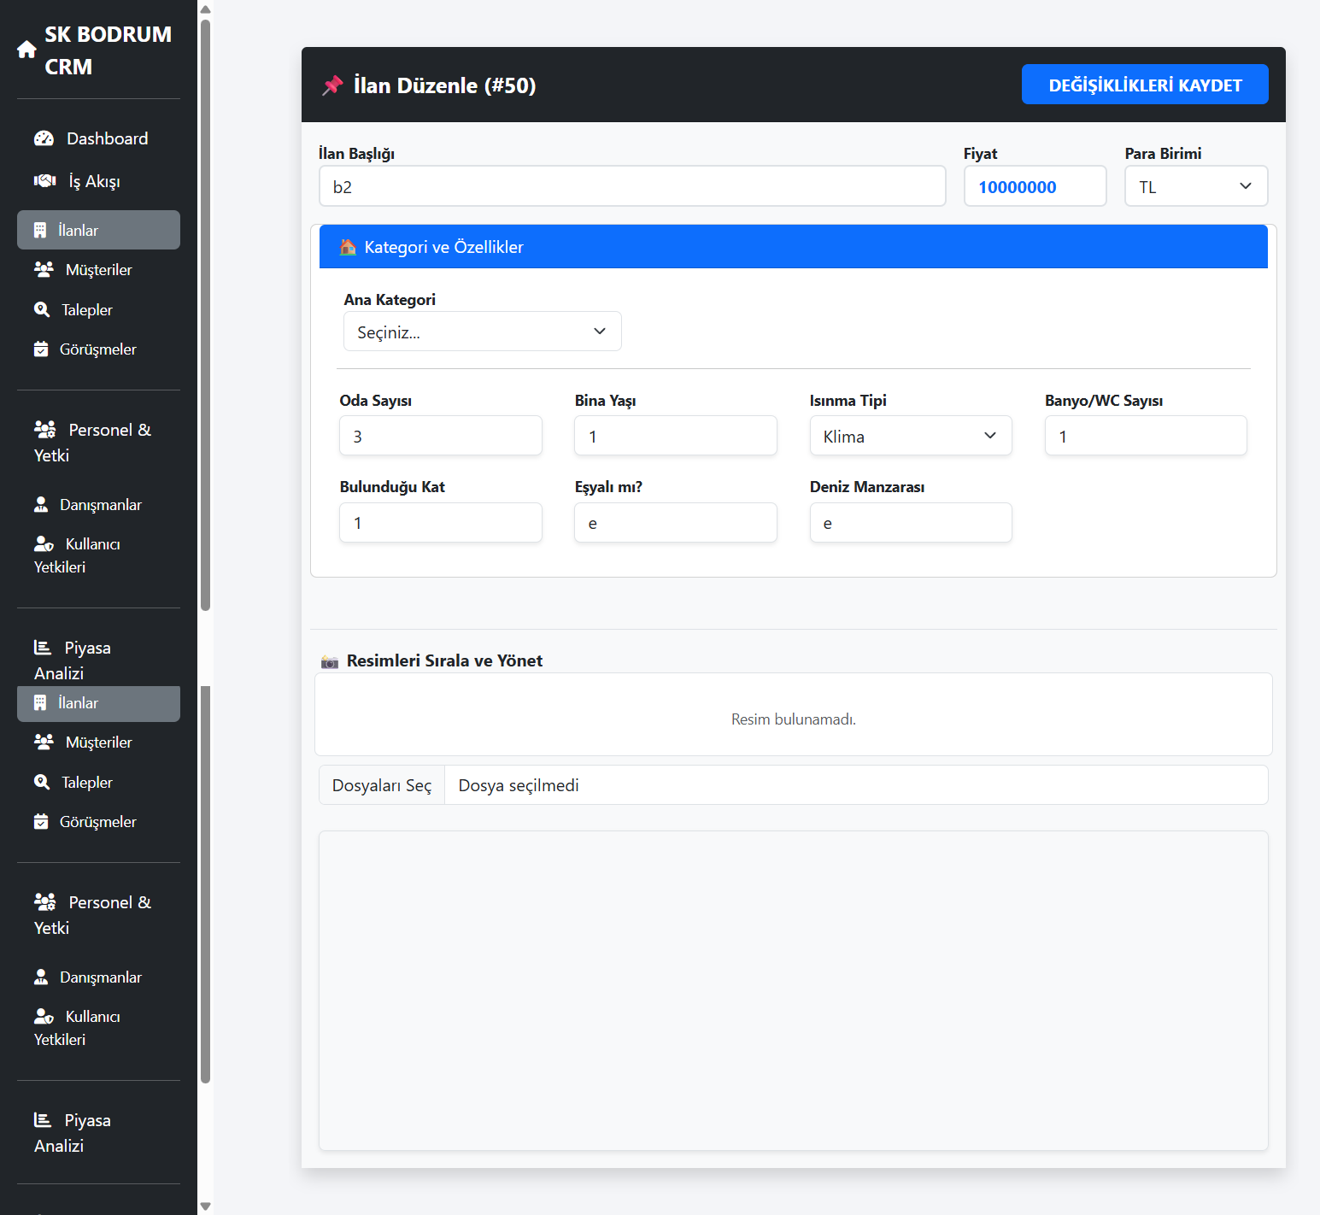This screenshot has height=1215, width=1320.
Task: Open the Isınma Tipi dropdown
Action: tap(910, 437)
